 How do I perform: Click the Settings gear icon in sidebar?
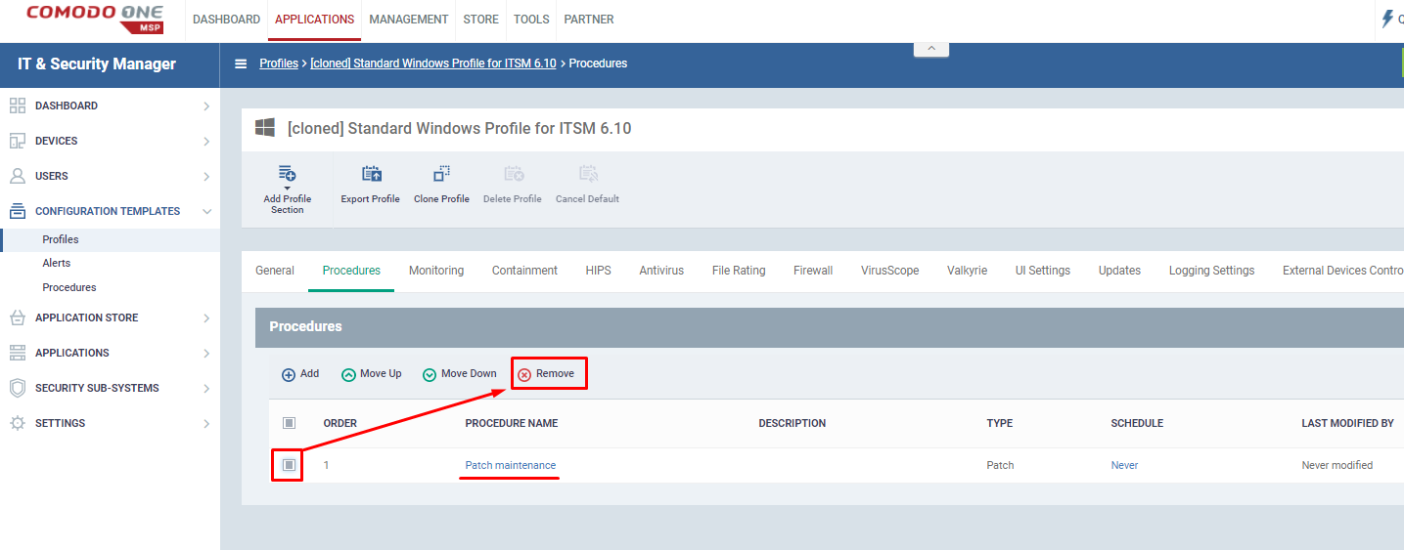[17, 423]
